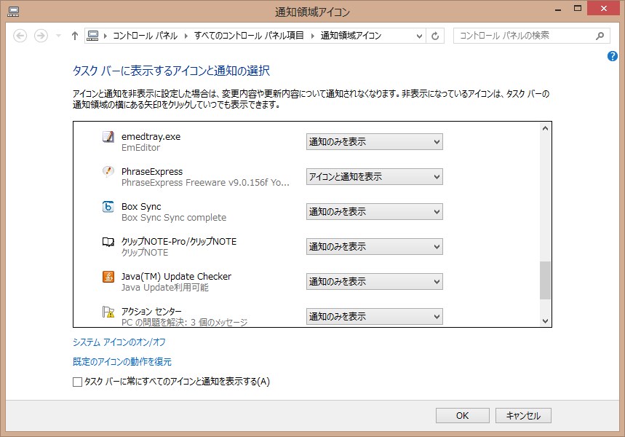Open behavior dropdown for Java Update Checker

point(374,282)
